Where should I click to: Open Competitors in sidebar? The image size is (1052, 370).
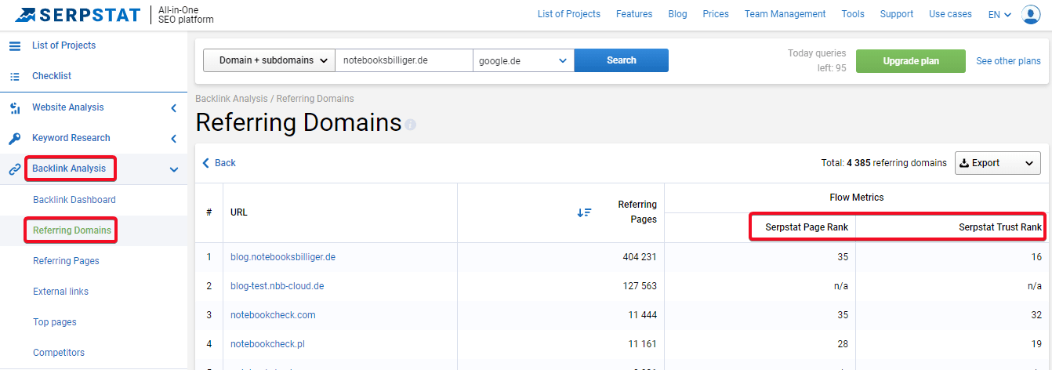[x=59, y=353]
